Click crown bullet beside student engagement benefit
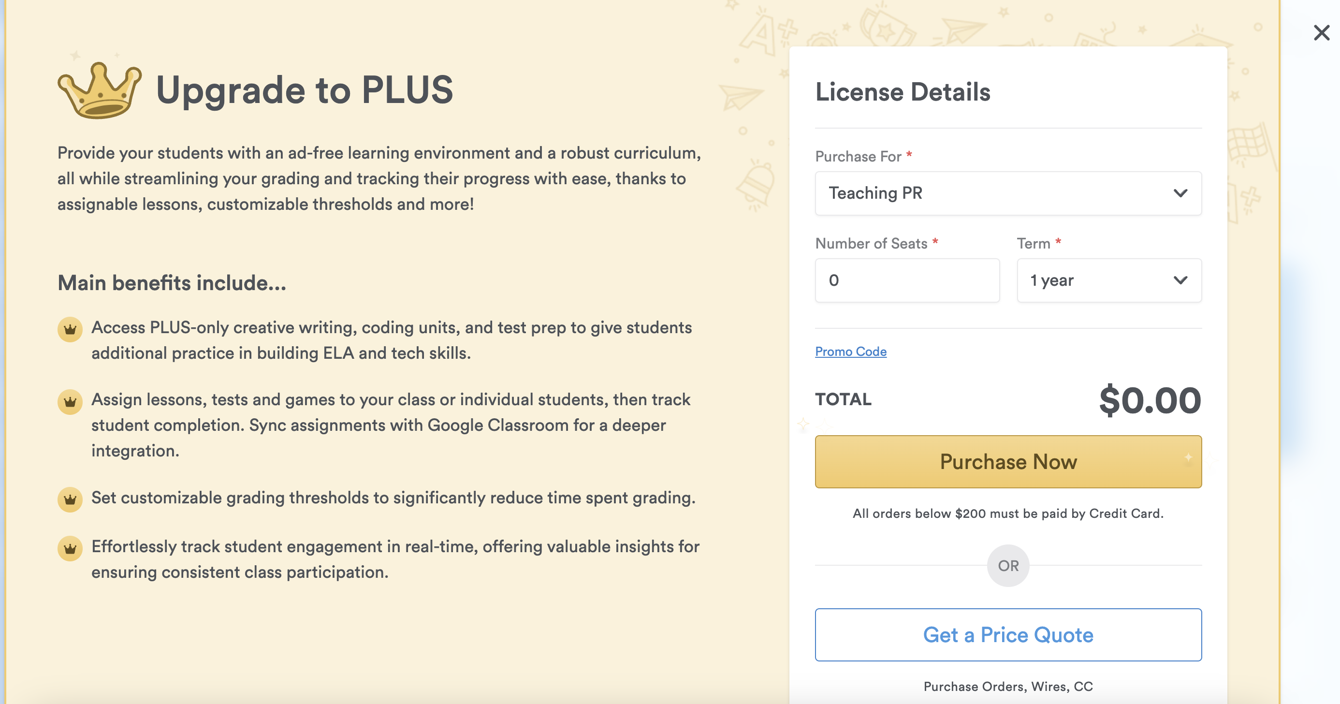Image resolution: width=1340 pixels, height=704 pixels. tap(70, 548)
